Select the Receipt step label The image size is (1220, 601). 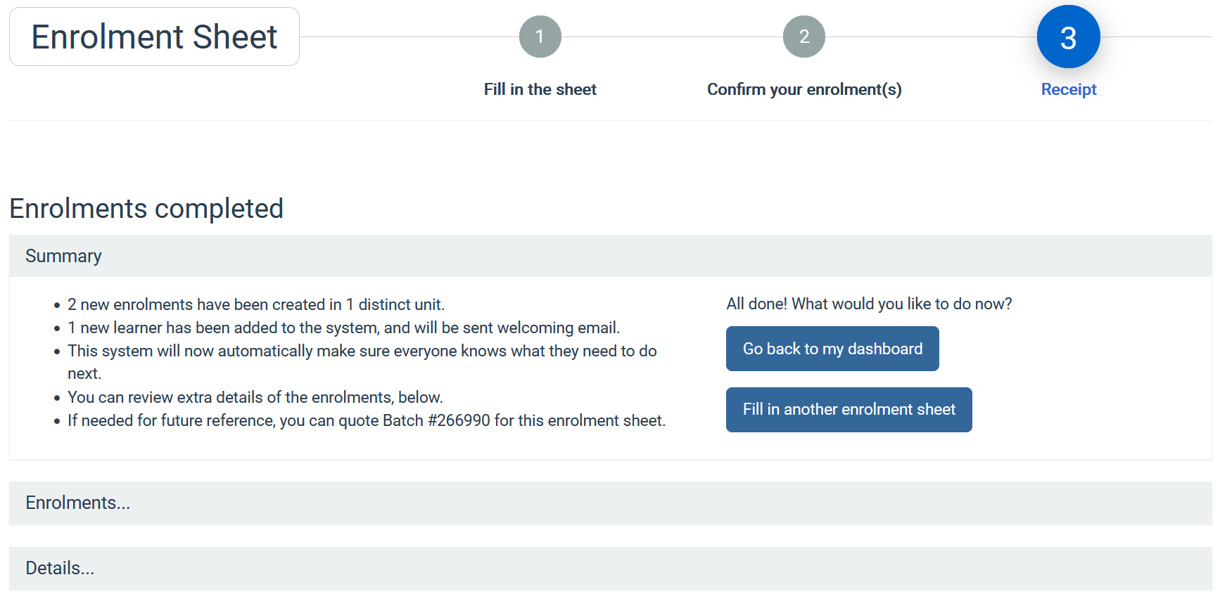[x=1069, y=89]
